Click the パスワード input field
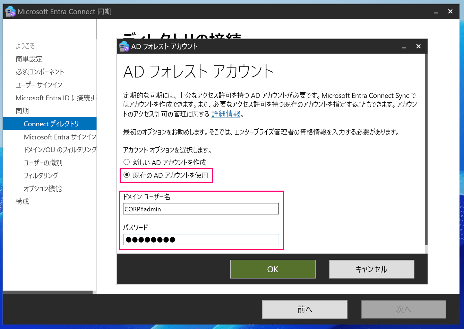Image resolution: width=464 pixels, height=329 pixels. [201, 239]
